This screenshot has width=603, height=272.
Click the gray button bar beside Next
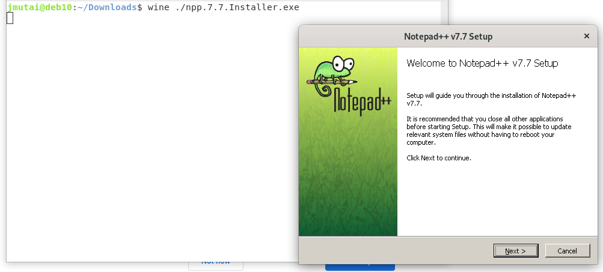point(396,250)
